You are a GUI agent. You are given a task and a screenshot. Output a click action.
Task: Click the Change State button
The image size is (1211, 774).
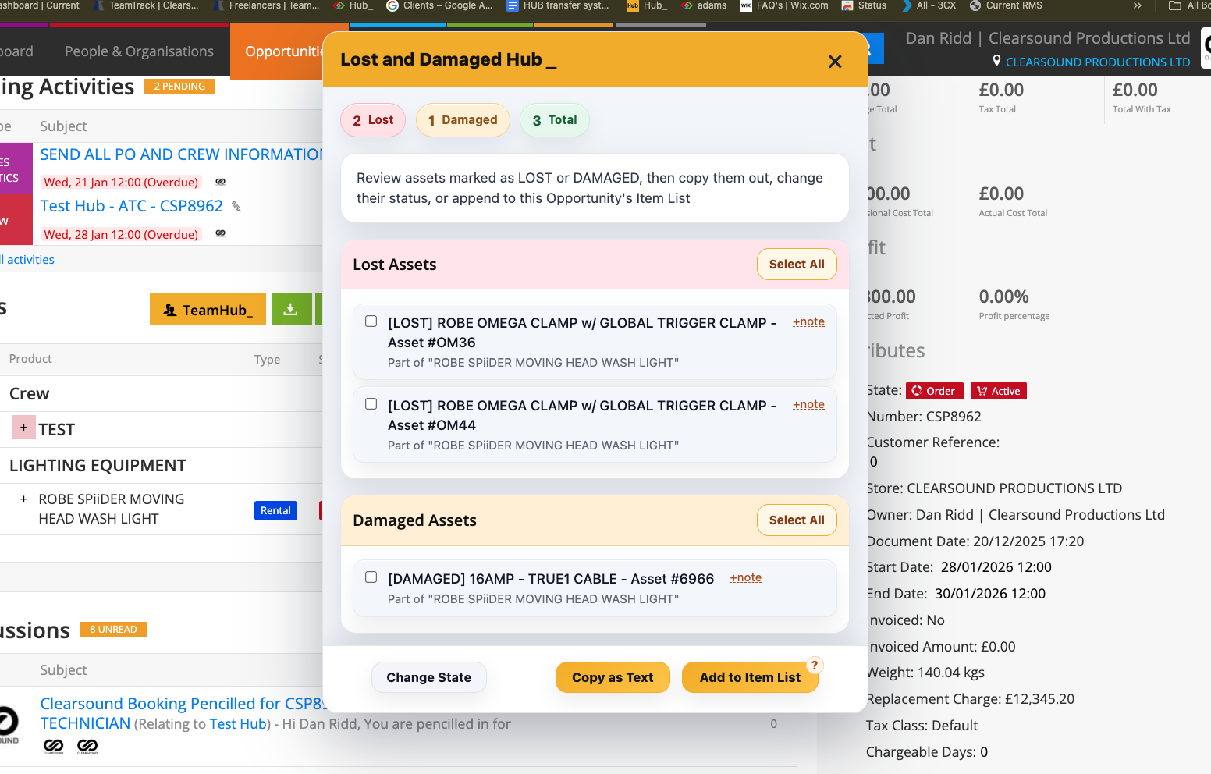pos(429,677)
